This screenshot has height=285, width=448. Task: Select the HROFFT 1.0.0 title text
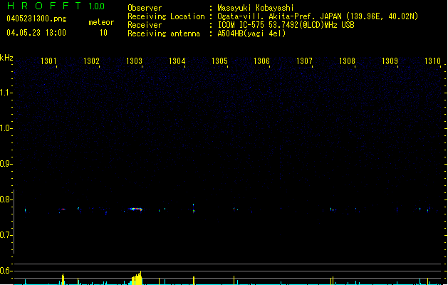[56, 6]
